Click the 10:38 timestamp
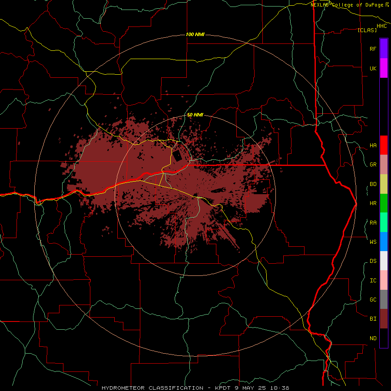The height and width of the screenshot is (391, 391). pos(279,388)
